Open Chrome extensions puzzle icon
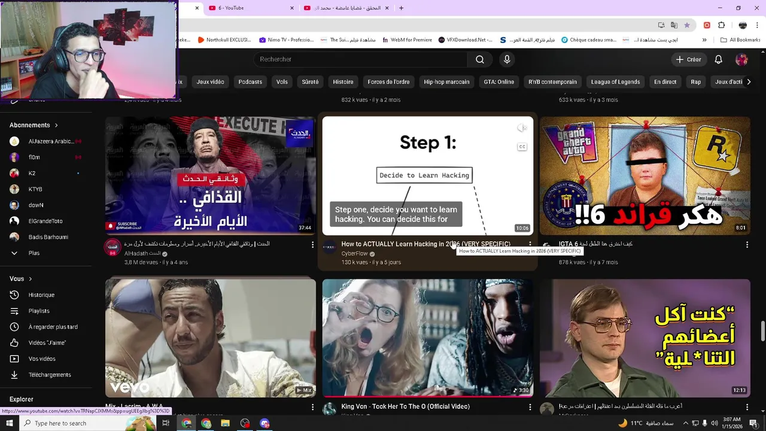766x431 pixels. [721, 25]
